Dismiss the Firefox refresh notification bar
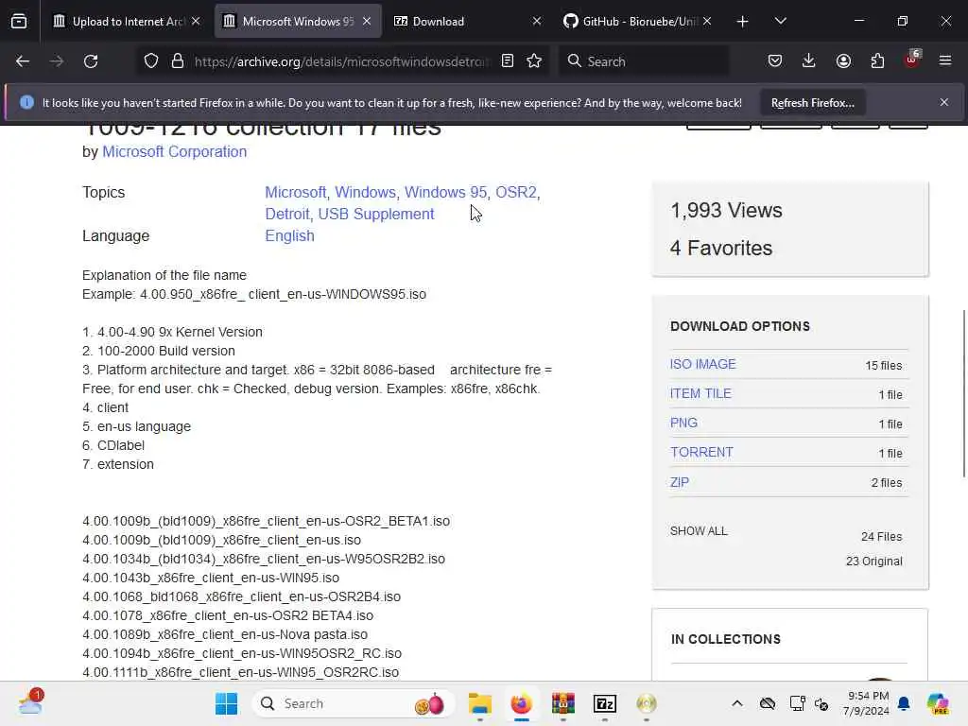This screenshot has width=968, height=726. tap(944, 102)
